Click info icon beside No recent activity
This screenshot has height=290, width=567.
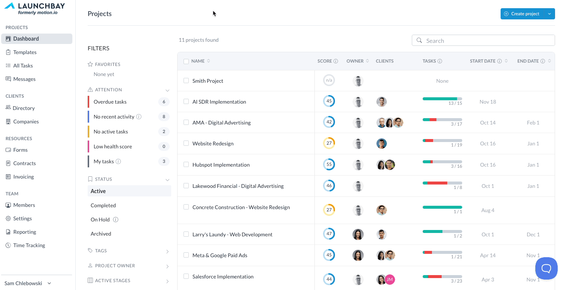coord(139,117)
